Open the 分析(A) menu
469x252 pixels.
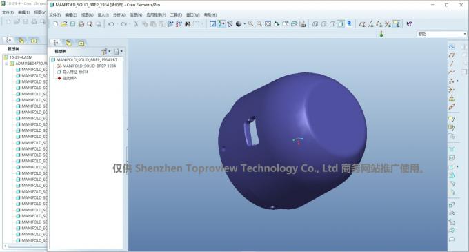[x=119, y=15]
